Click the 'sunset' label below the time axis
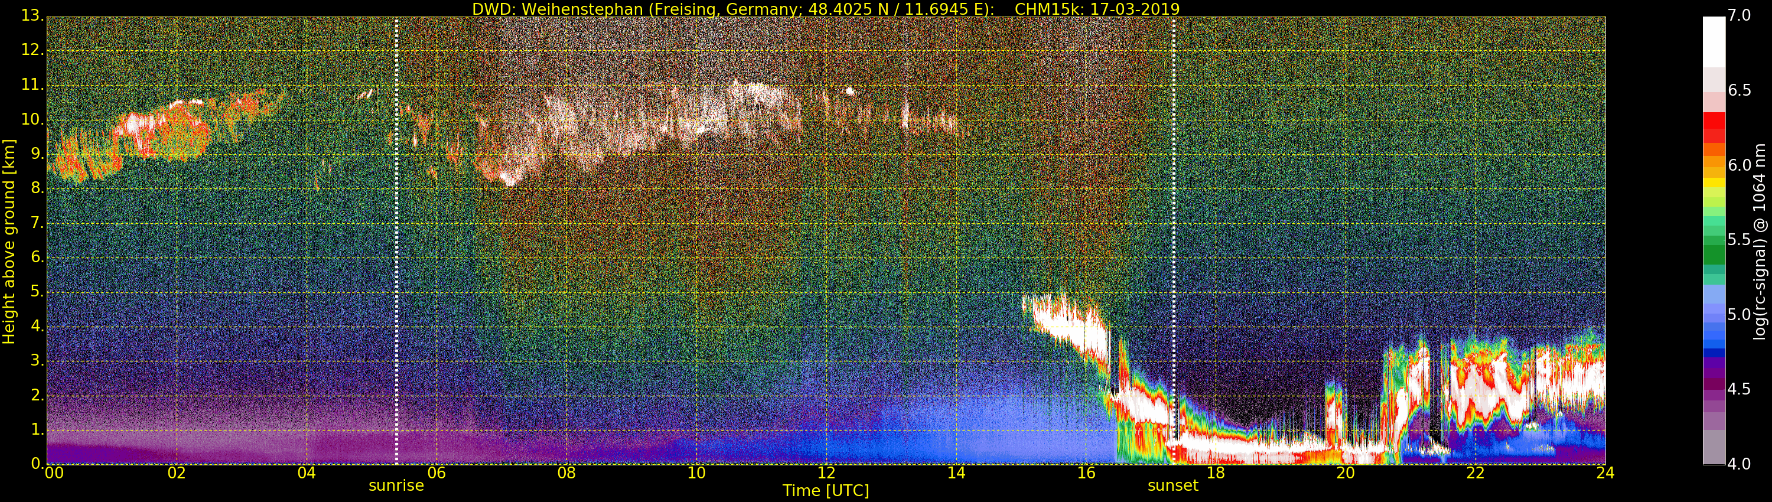This screenshot has height=502, width=1772. tap(1173, 485)
